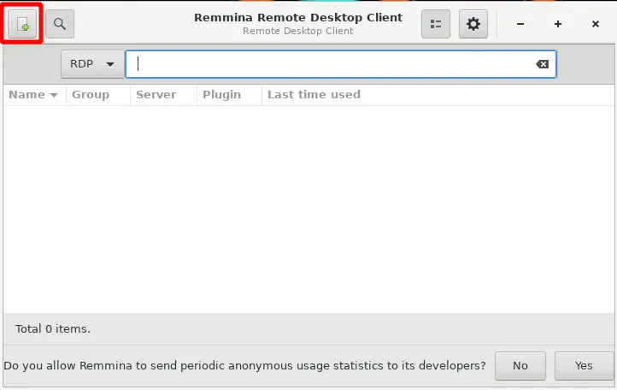Minimize the Remmina window
The width and height of the screenshot is (617, 390).
pyautogui.click(x=520, y=24)
